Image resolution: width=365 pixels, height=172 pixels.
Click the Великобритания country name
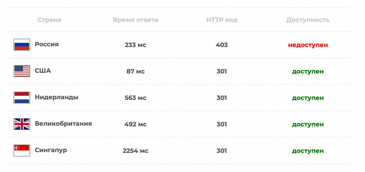(x=63, y=124)
